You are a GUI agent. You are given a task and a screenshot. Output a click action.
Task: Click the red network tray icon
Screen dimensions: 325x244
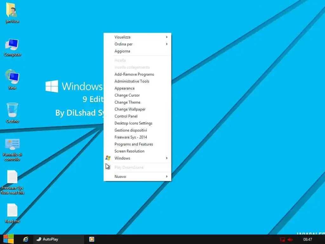[282, 240]
